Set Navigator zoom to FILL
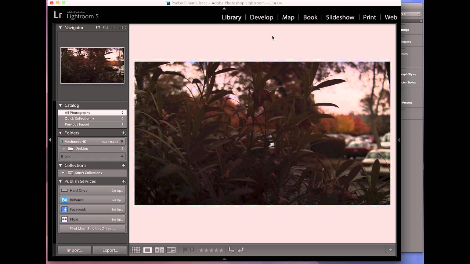Viewport: 470px width, 264px height. pos(105,27)
